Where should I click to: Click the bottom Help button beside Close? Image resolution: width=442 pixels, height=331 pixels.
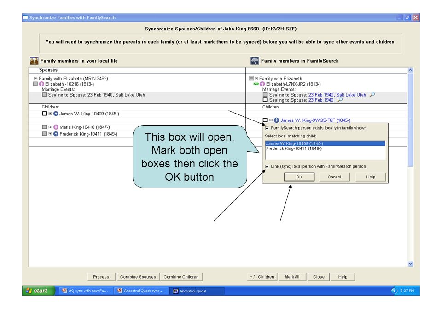[343, 277]
